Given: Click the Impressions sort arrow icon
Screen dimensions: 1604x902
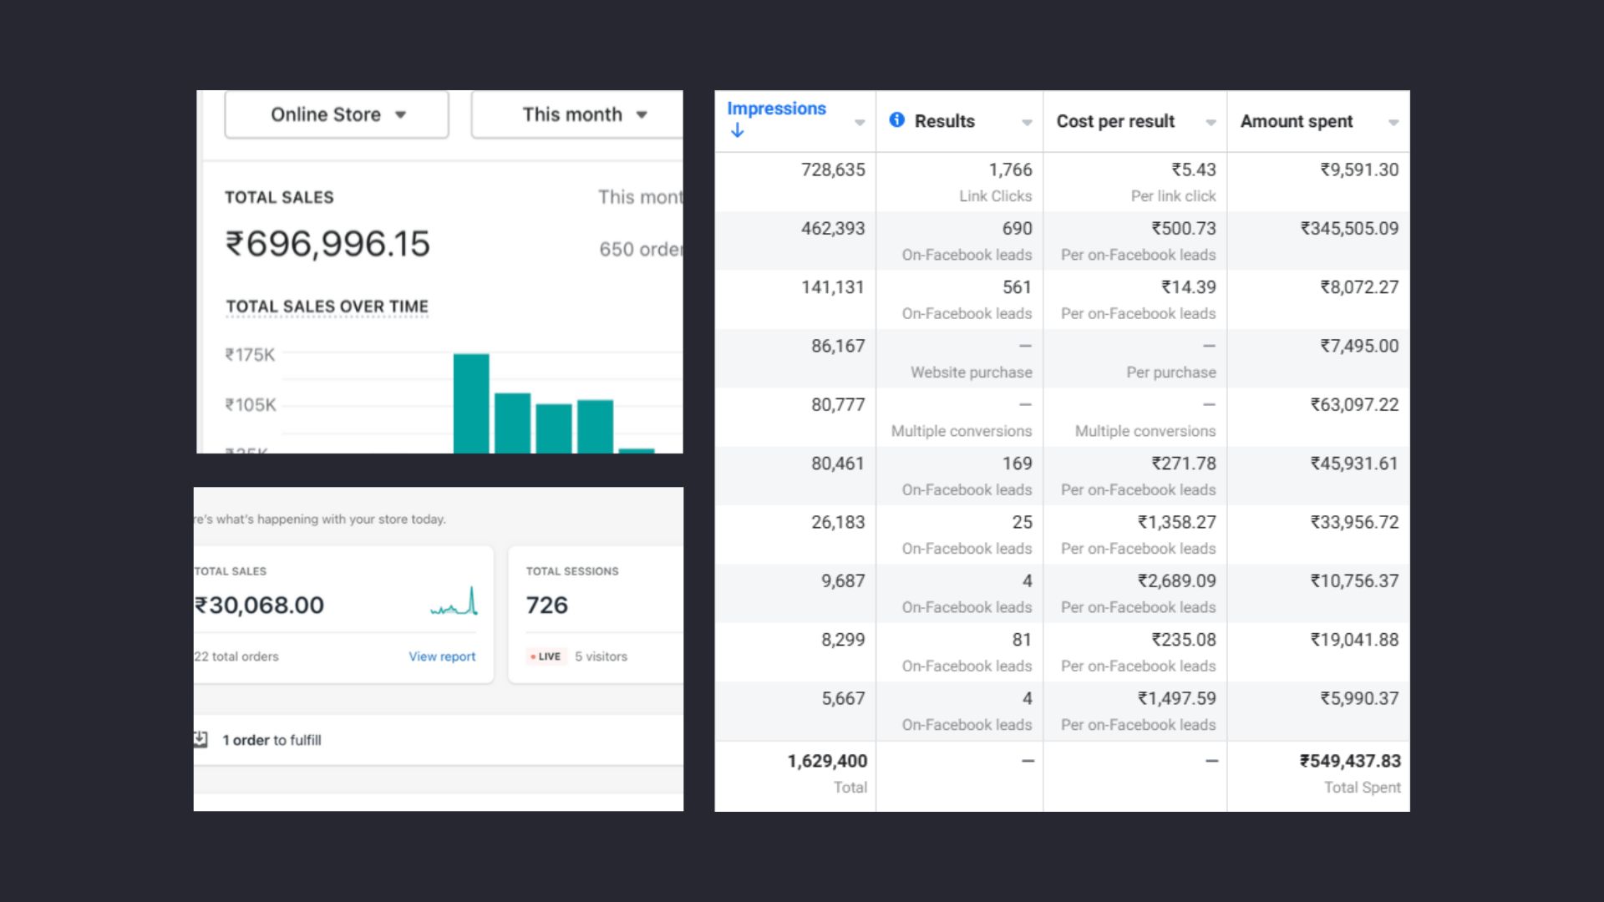Looking at the screenshot, I should point(737,130).
